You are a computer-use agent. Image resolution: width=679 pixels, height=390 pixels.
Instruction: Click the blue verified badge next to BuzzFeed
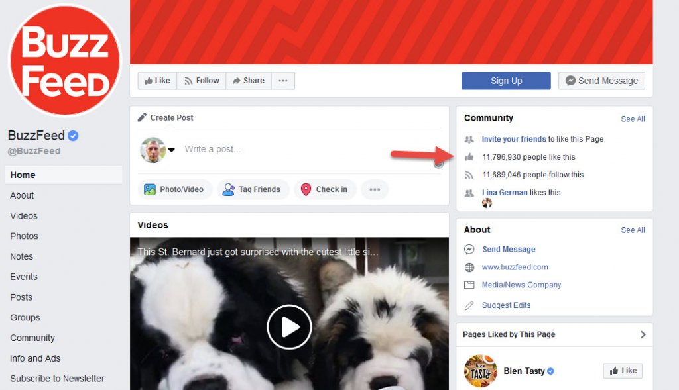73,136
